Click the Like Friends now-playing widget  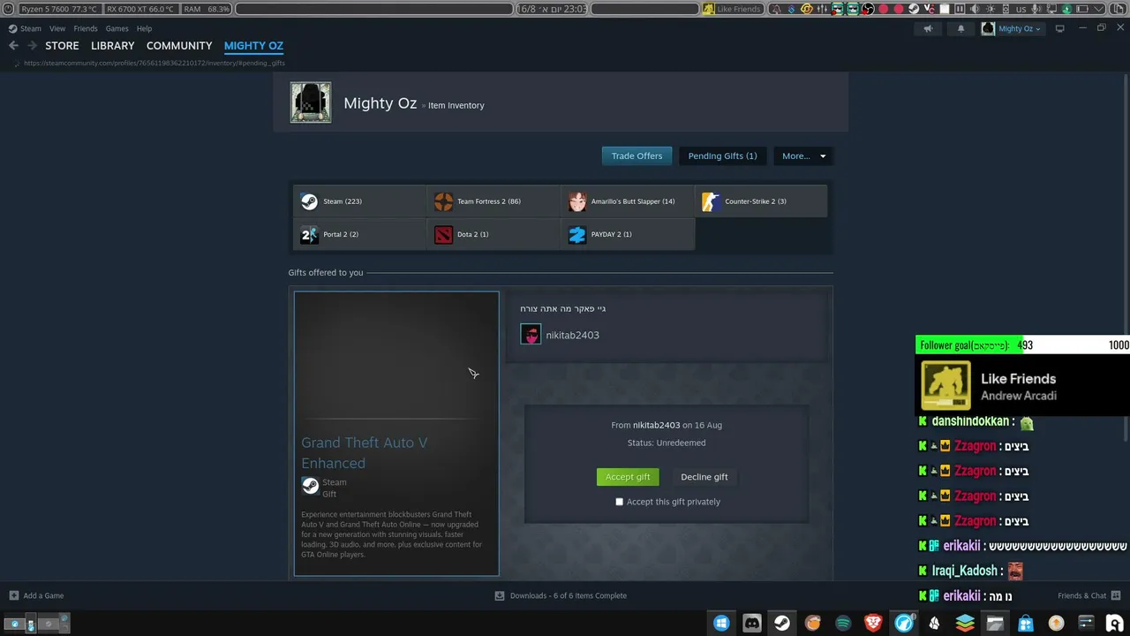1022,386
